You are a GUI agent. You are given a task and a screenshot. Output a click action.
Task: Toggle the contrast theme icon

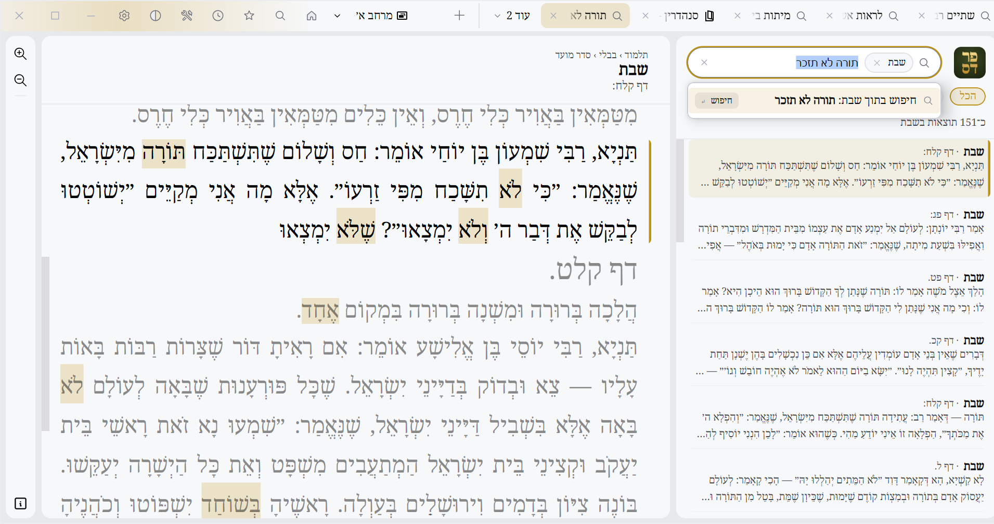[155, 16]
